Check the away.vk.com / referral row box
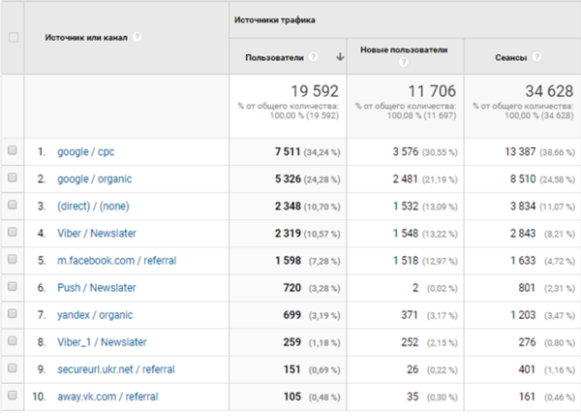The width and height of the screenshot is (581, 416). pos(13,396)
